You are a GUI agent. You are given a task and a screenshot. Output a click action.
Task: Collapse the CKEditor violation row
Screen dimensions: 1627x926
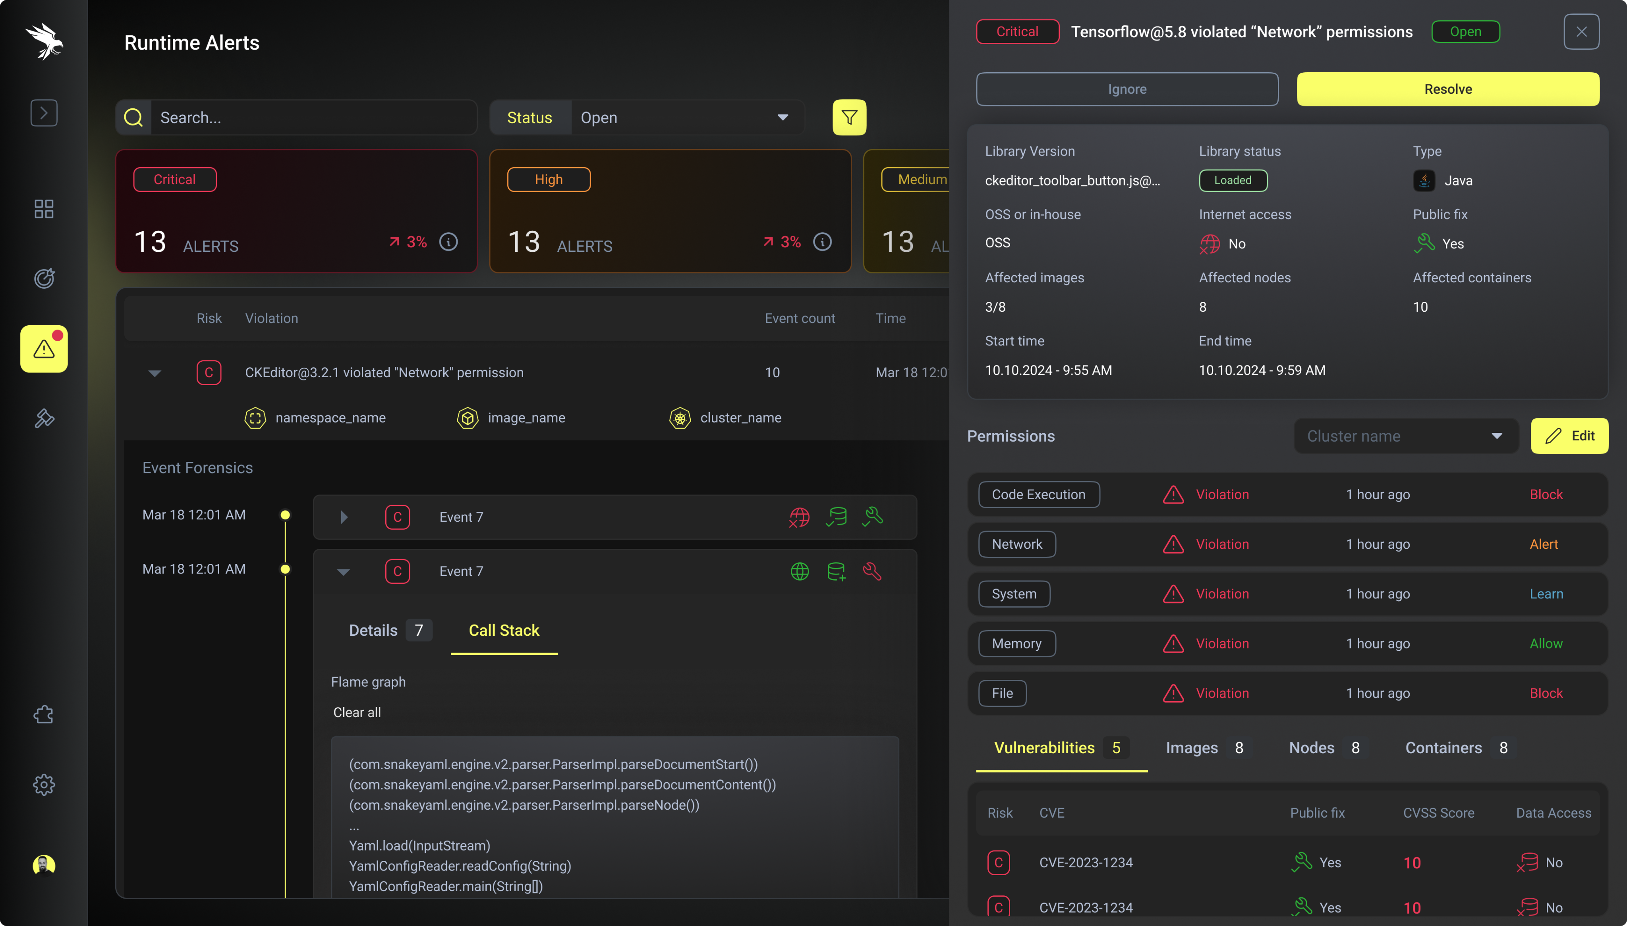coord(155,373)
